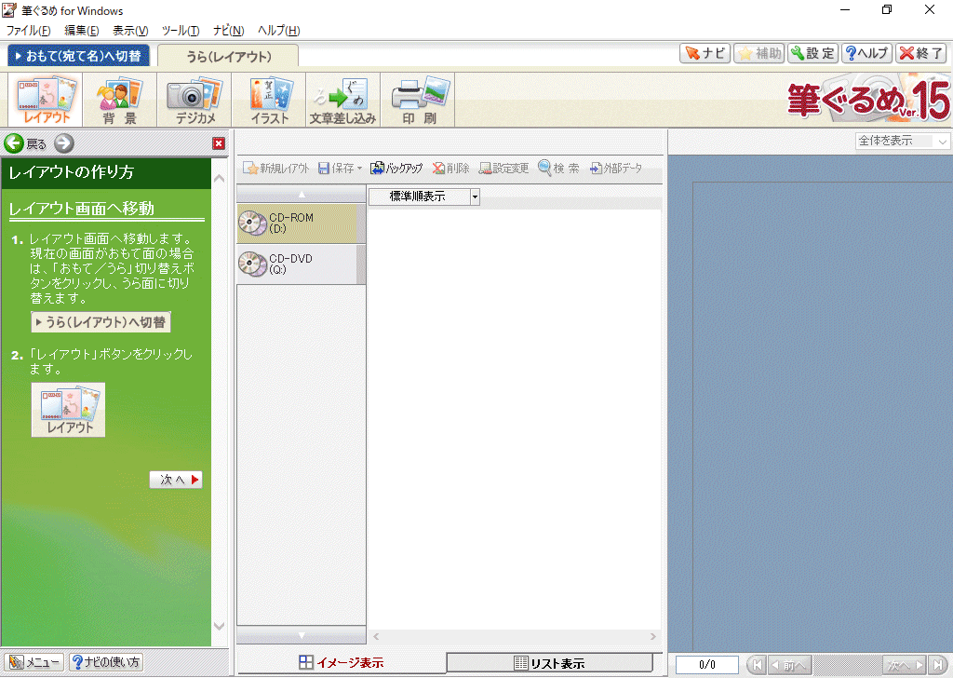The image size is (953, 678).
Task: Open ファイル(F) menu
Action: point(28,31)
